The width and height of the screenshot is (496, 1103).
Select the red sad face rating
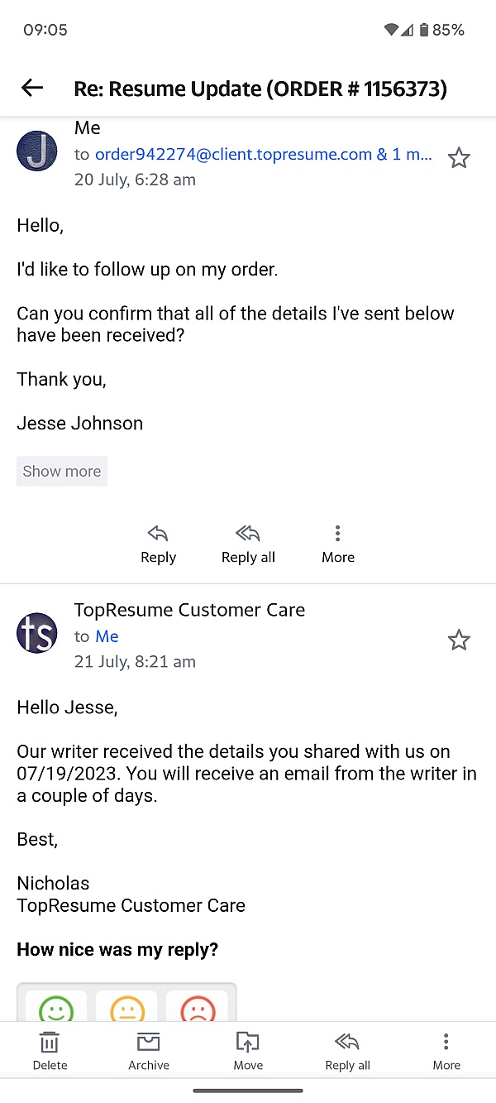pos(198,1008)
